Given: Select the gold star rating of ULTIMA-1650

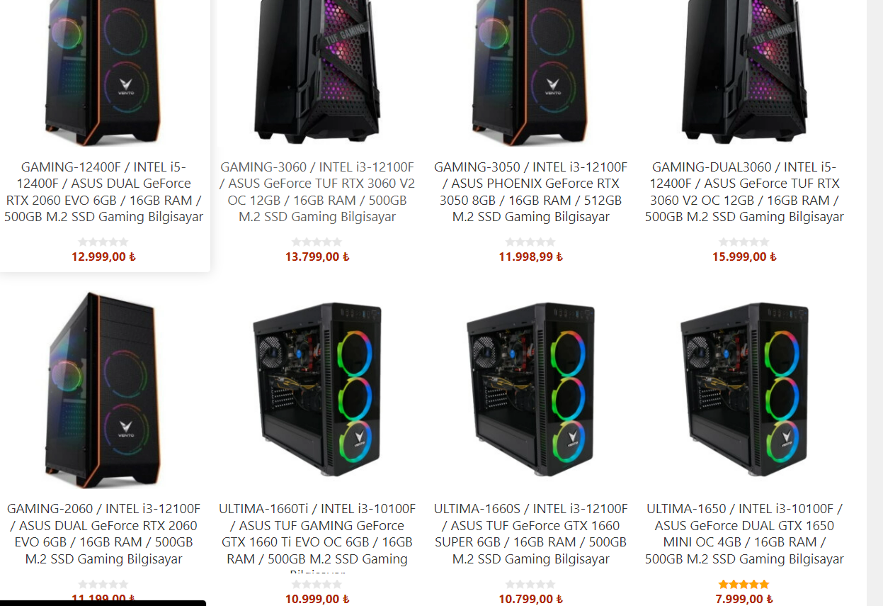Looking at the screenshot, I should 744,585.
